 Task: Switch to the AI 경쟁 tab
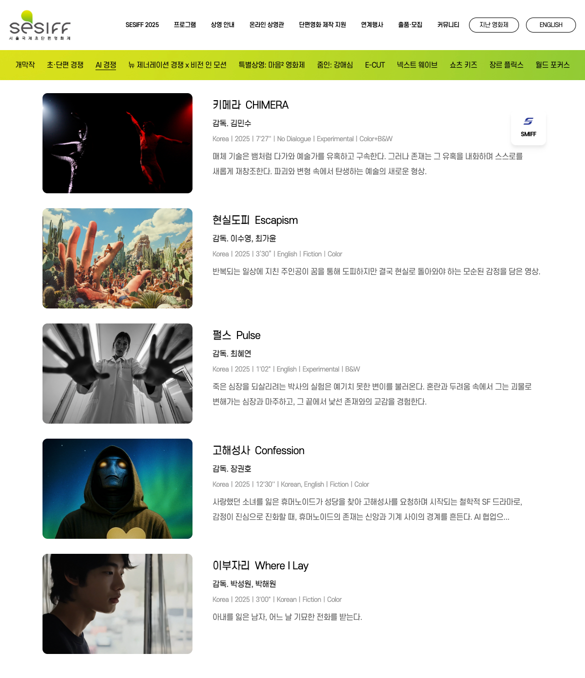[x=106, y=65]
